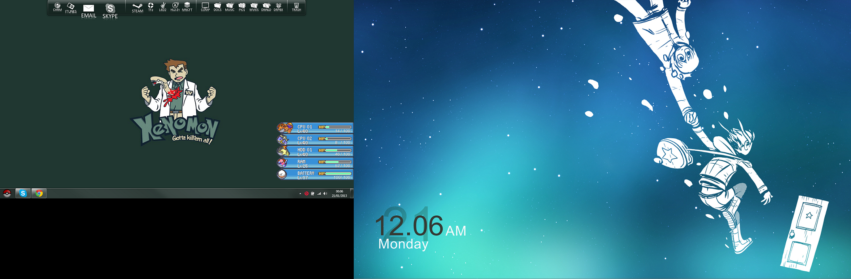Image resolution: width=851 pixels, height=279 pixels.
Task: Open the MVIES folder in the dock
Action: [x=254, y=7]
